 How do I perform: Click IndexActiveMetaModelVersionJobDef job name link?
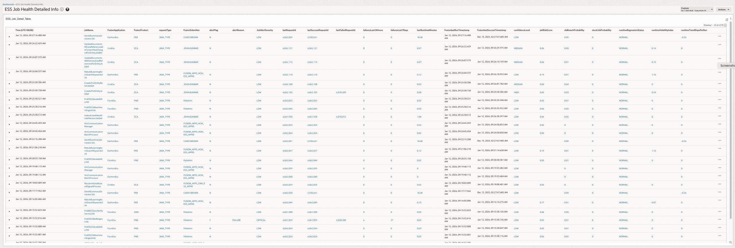[93, 117]
